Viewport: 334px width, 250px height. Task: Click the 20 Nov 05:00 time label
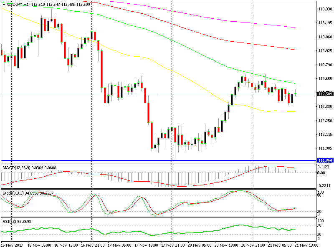200,245
